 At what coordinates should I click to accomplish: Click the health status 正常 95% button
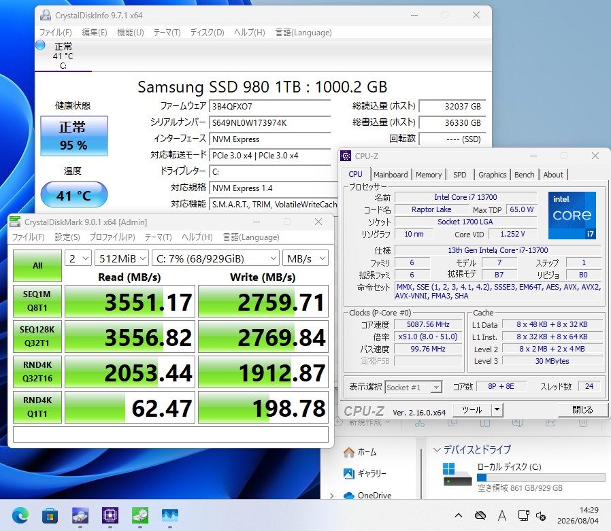point(74,136)
